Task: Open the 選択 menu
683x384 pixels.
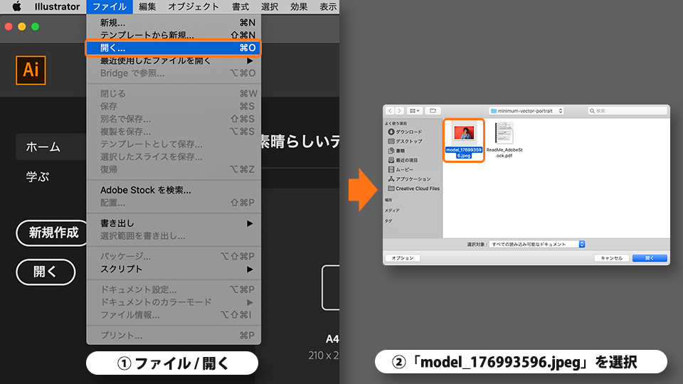Action: (270, 6)
